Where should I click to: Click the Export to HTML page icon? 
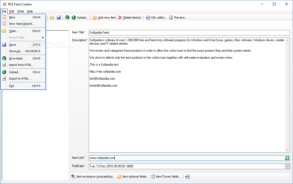4,79
